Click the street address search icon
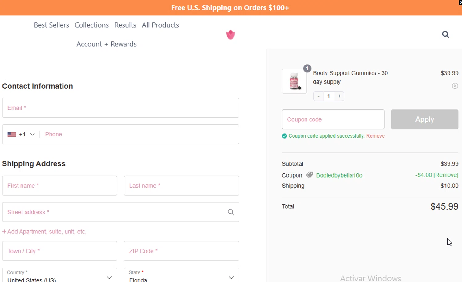The height and width of the screenshot is (282, 462). (231, 212)
